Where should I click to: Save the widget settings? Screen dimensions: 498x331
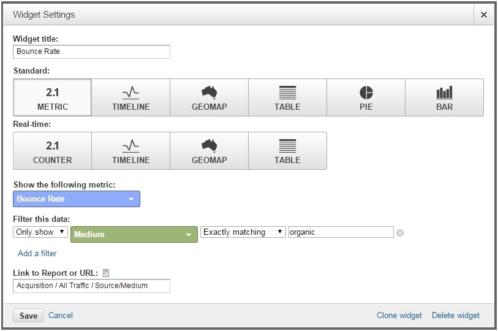coord(28,316)
